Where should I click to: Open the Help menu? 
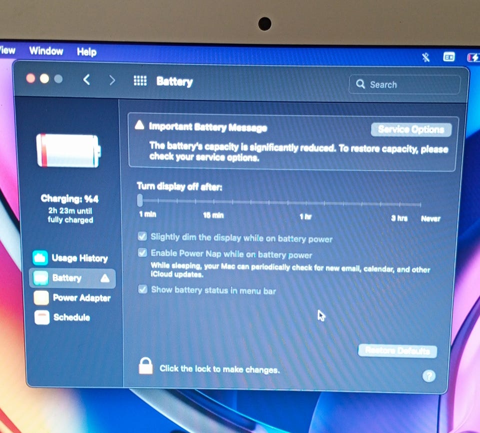point(86,52)
